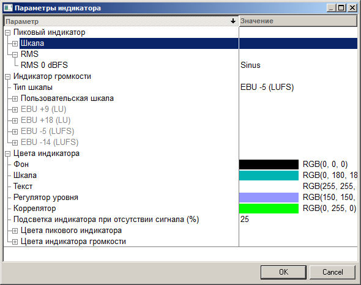Select the RMS 0 dBFS Sinus value

[250, 65]
